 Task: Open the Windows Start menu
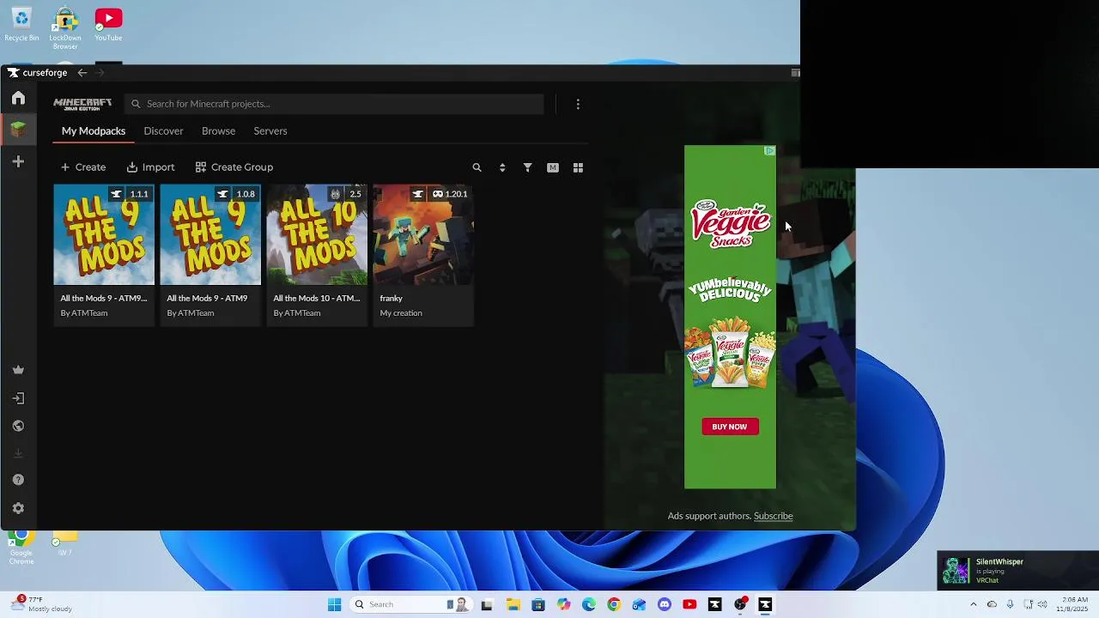[334, 604]
